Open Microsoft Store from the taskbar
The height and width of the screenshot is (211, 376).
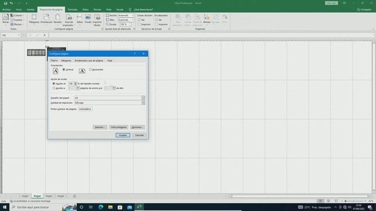tap(120, 207)
